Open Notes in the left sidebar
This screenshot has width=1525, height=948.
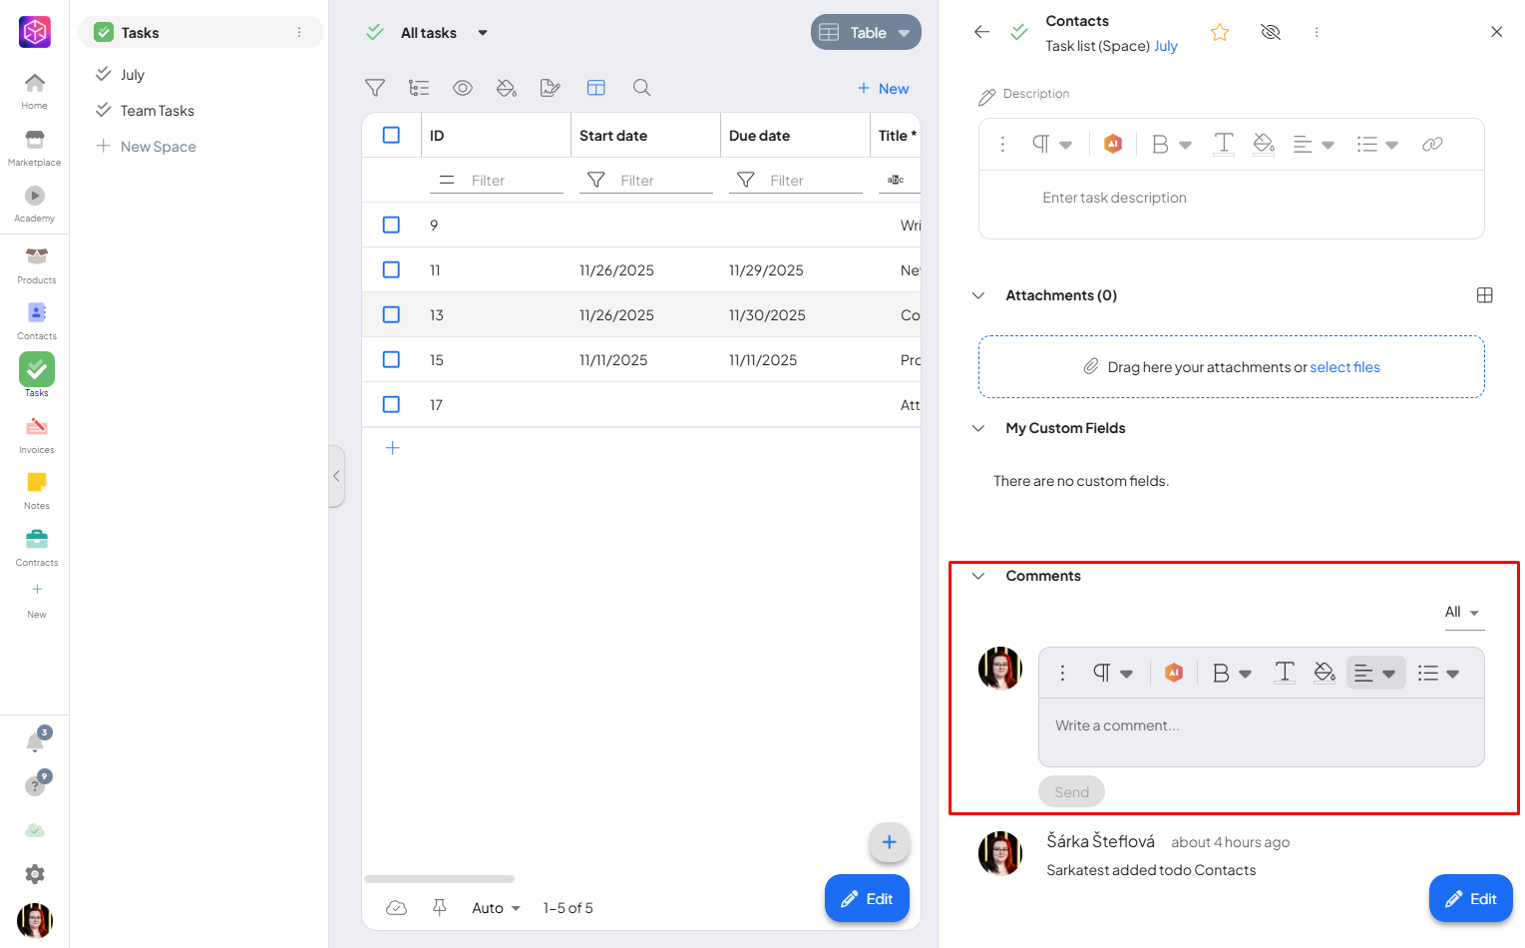37,491
